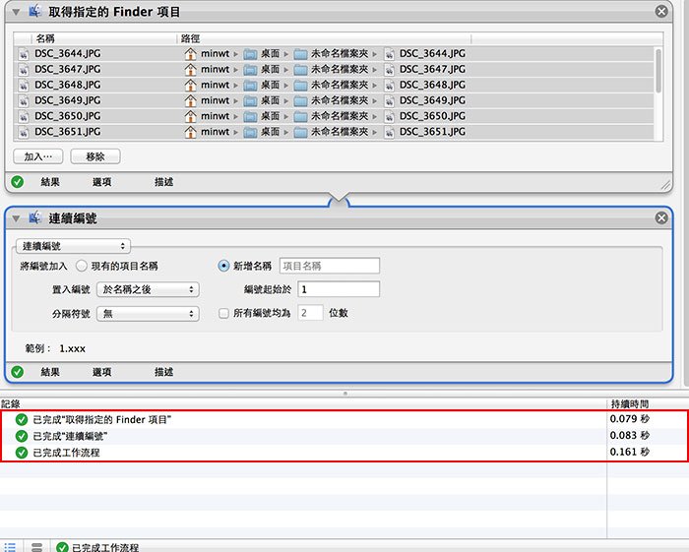Open the 連續編號 rename type dropdown
Screen dimensions: 689x552
(73, 246)
